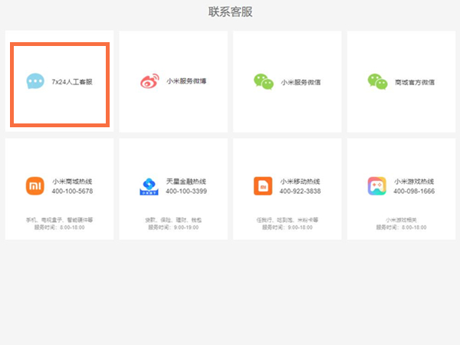Screen dimensions: 460x345
Task: Click service hours under 小米移动热线
Action: 287,228
